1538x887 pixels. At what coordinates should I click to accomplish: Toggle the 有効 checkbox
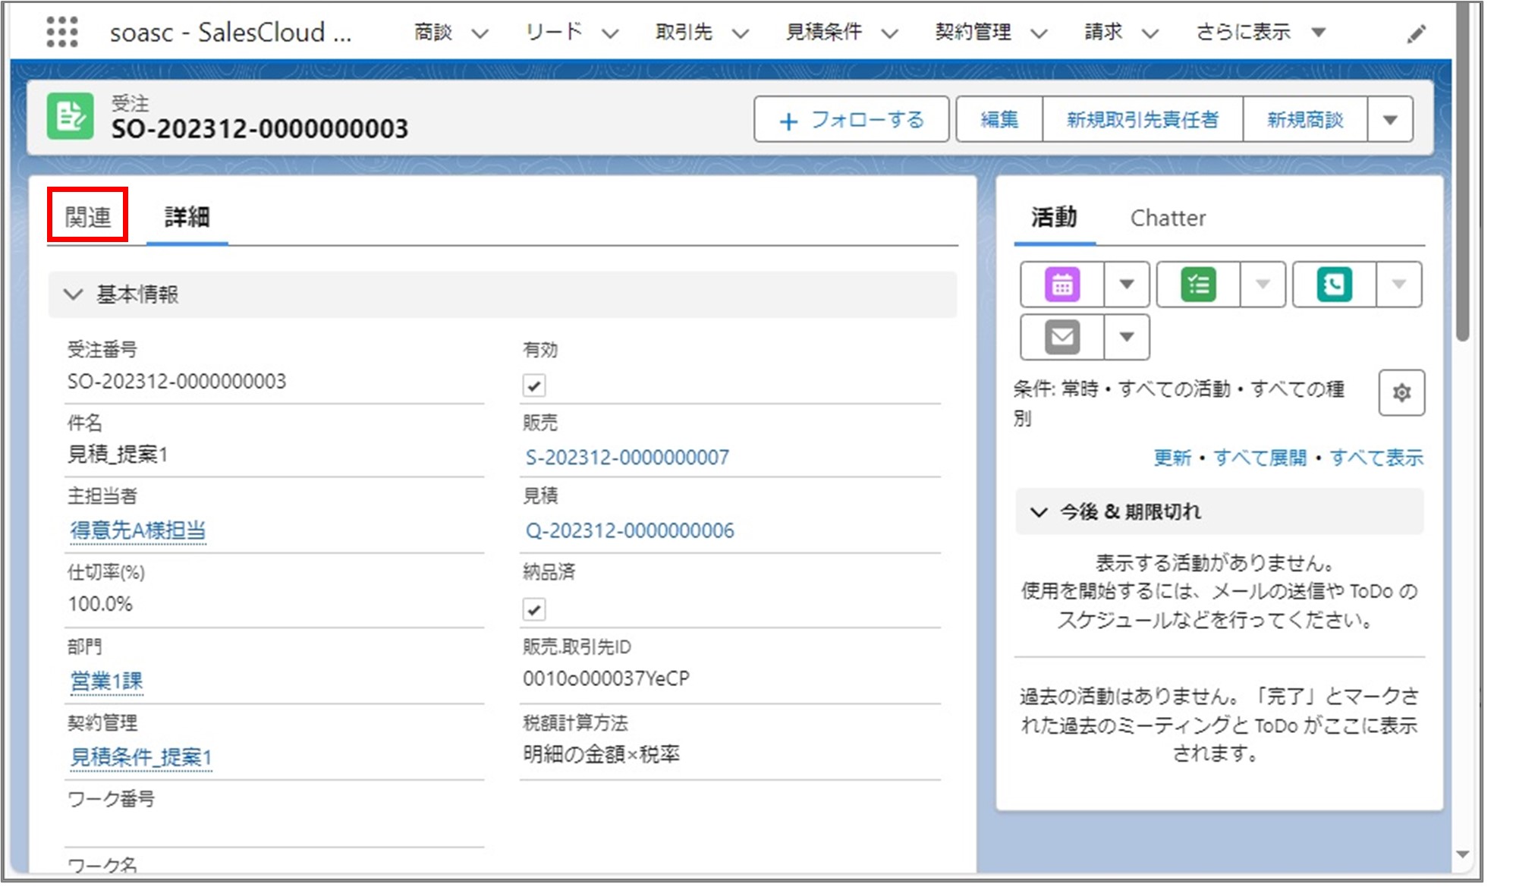point(534,385)
